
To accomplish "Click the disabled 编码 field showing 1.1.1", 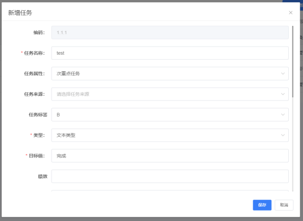I will point(170,32).
